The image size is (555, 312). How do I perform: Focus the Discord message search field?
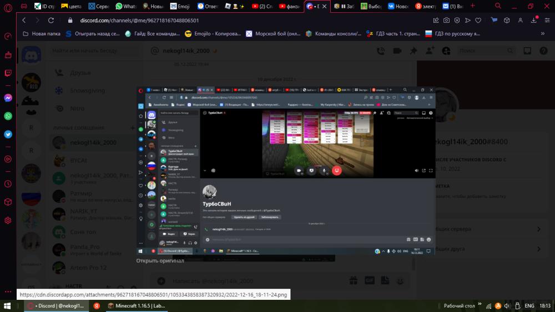pyautogui.click(x=486, y=51)
